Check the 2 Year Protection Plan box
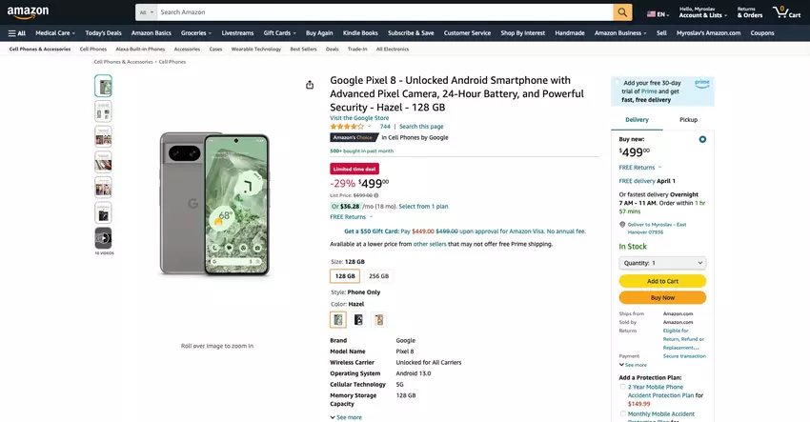This screenshot has height=422, width=810. (x=623, y=387)
